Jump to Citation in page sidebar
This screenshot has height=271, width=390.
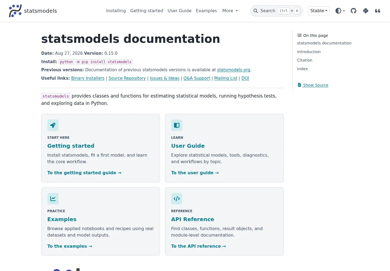pos(305,60)
